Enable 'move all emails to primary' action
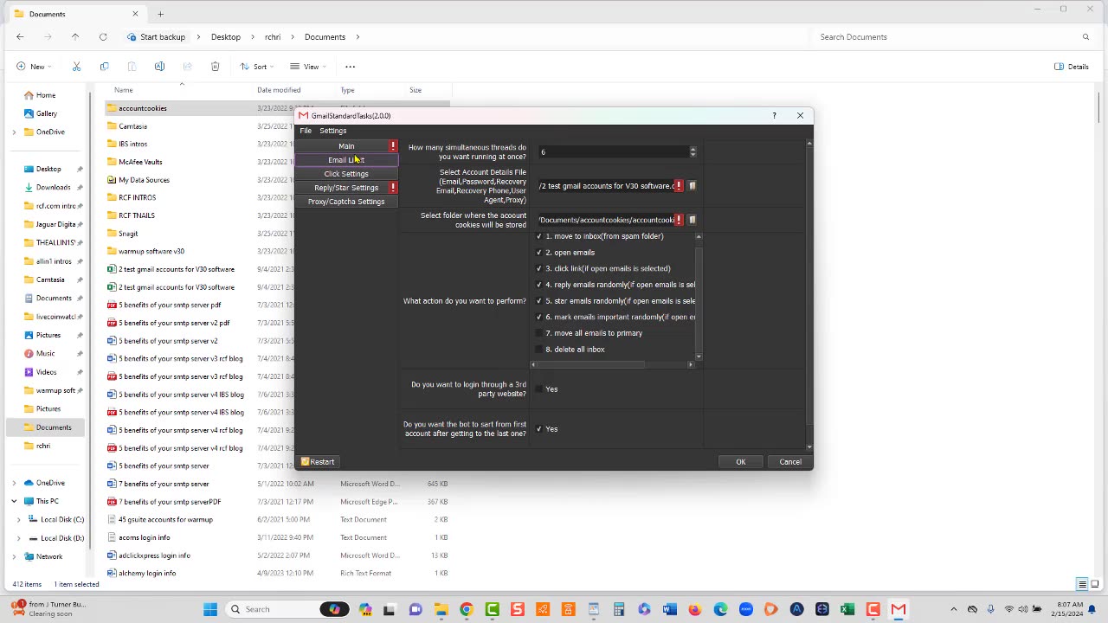Image resolution: width=1108 pixels, height=623 pixels. [539, 333]
